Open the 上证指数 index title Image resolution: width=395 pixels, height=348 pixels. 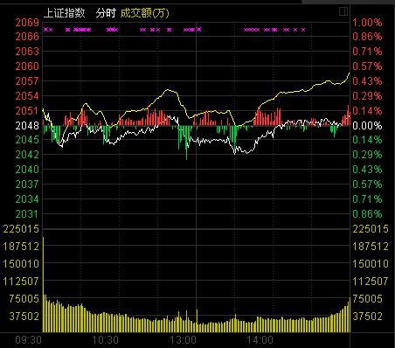tap(65, 13)
